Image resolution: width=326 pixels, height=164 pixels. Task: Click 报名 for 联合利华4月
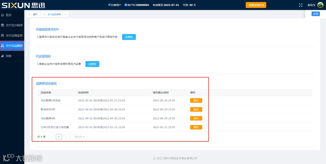tap(196, 110)
